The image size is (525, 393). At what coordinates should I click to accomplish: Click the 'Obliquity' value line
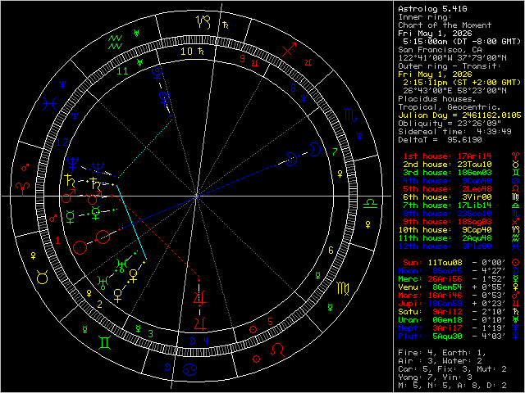[450, 124]
